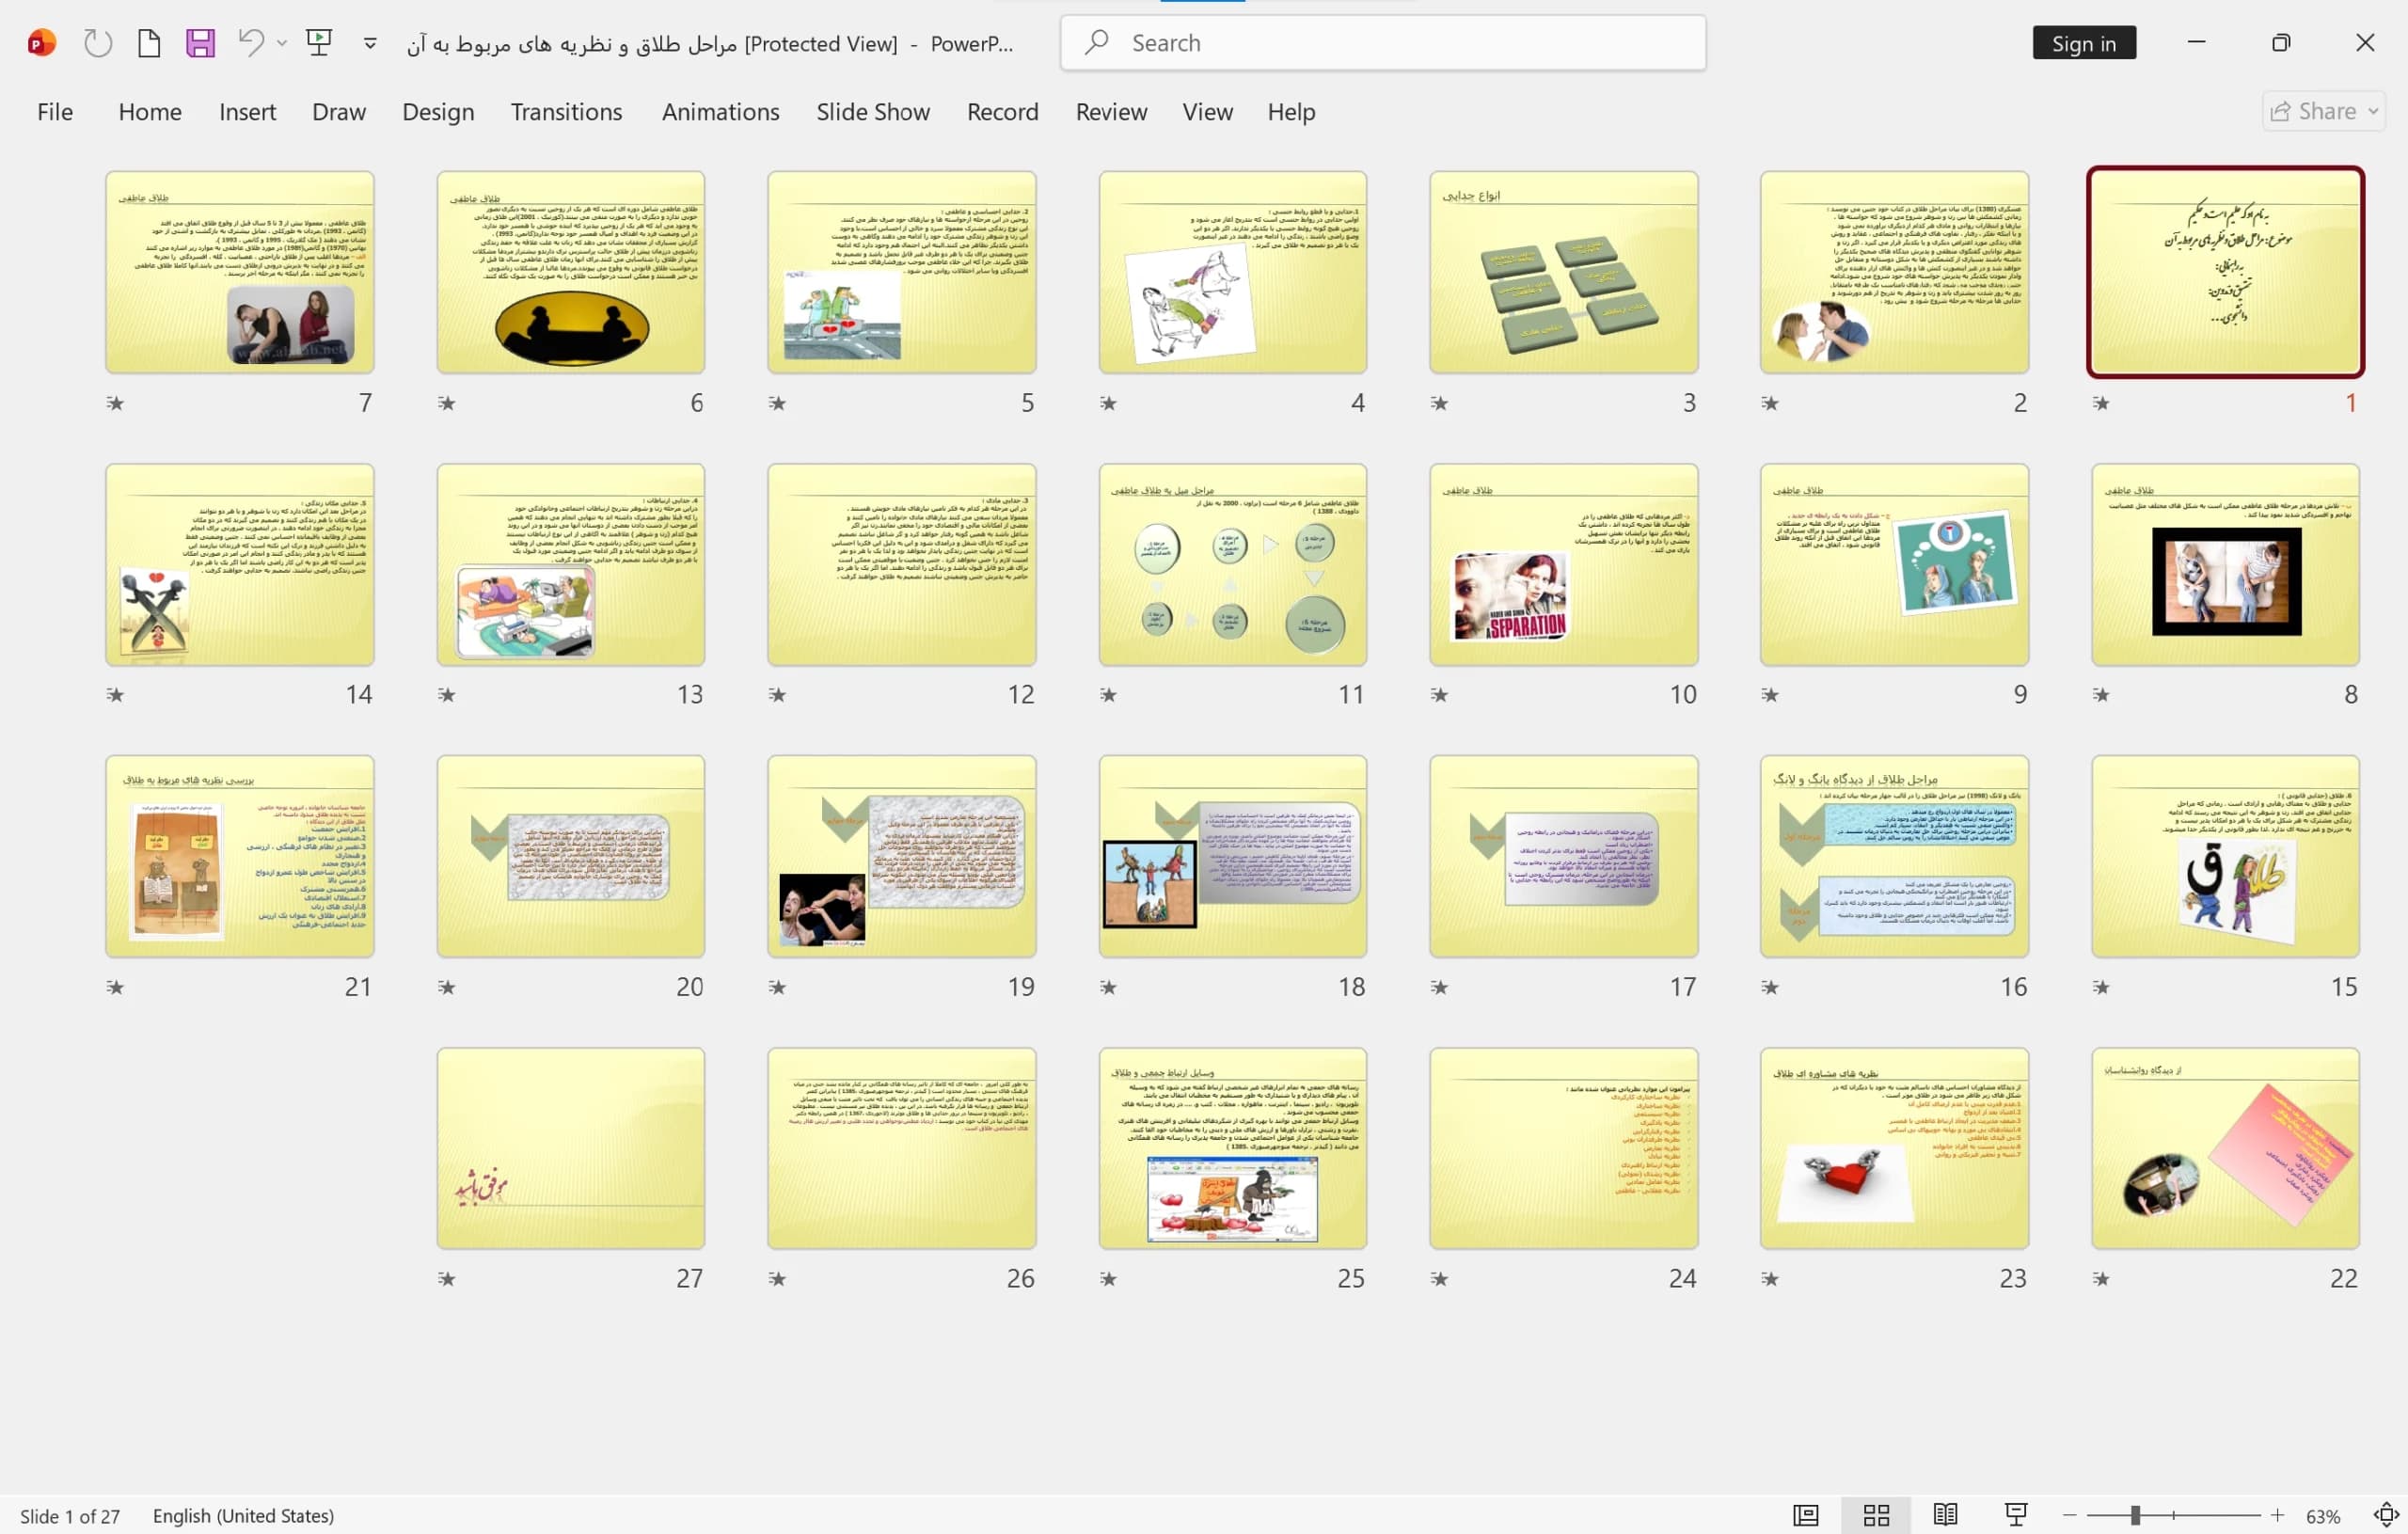Click into the Search box
This screenshot has width=2408, height=1534.
[x=1383, y=43]
